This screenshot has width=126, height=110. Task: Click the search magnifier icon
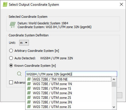point(19,74)
